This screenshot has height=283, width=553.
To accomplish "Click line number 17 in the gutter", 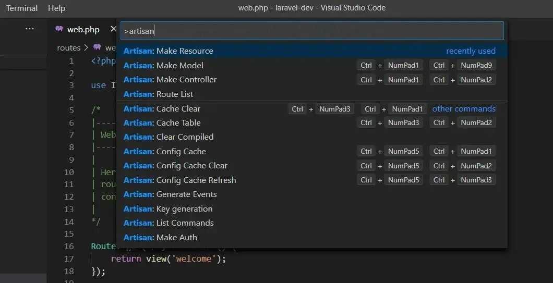I will tap(69, 259).
